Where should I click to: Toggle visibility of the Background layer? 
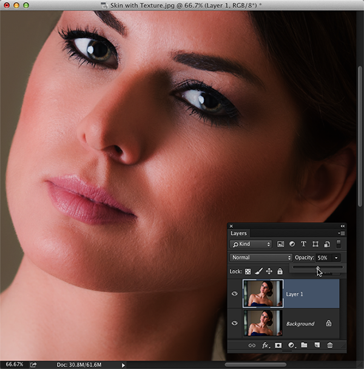click(235, 323)
